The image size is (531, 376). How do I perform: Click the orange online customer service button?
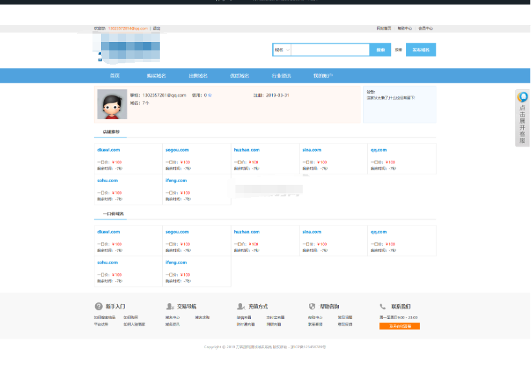click(x=399, y=326)
